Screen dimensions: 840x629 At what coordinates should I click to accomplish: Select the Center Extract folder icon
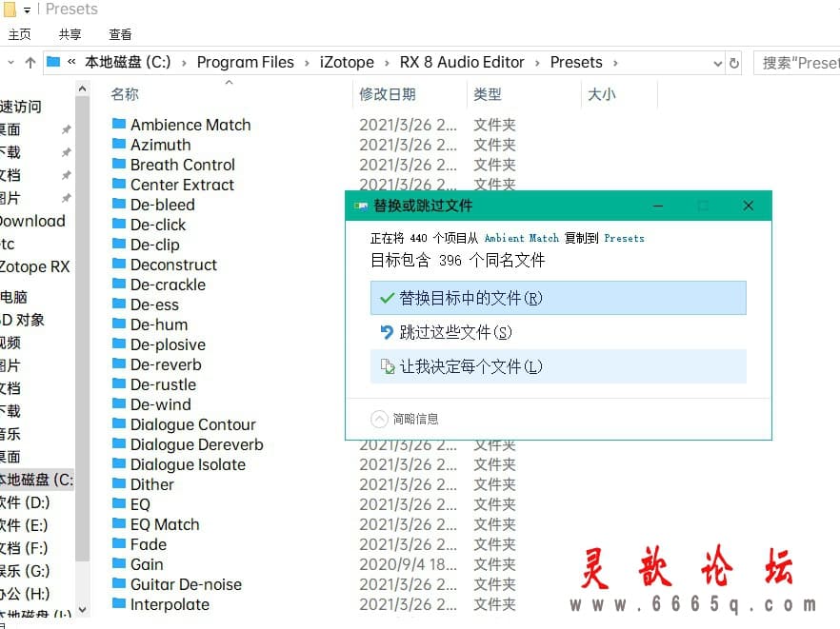(x=119, y=185)
